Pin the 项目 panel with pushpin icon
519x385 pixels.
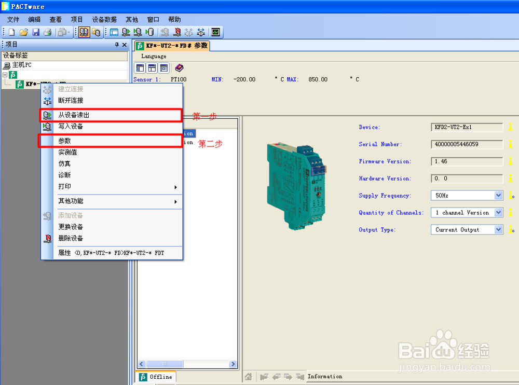tap(117, 45)
